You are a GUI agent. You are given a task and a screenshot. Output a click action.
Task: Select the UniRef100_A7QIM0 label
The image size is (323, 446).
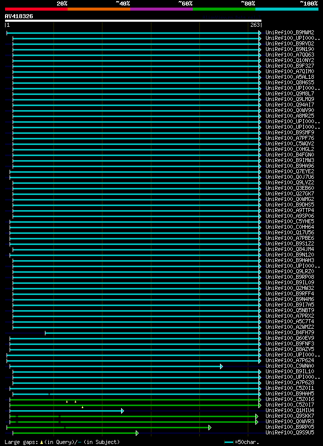[290, 71]
